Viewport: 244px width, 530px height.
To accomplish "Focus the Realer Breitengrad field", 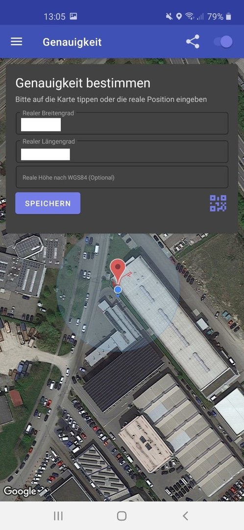I will pos(122,123).
